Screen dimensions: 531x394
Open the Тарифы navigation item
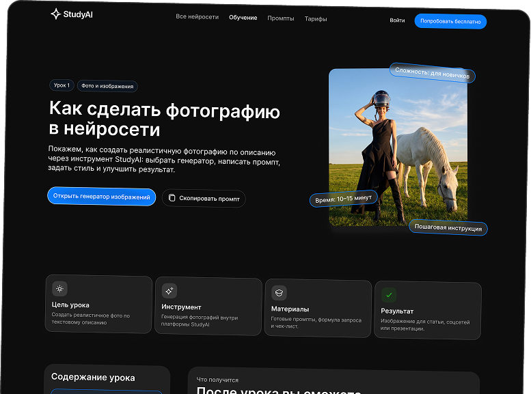[x=316, y=19]
